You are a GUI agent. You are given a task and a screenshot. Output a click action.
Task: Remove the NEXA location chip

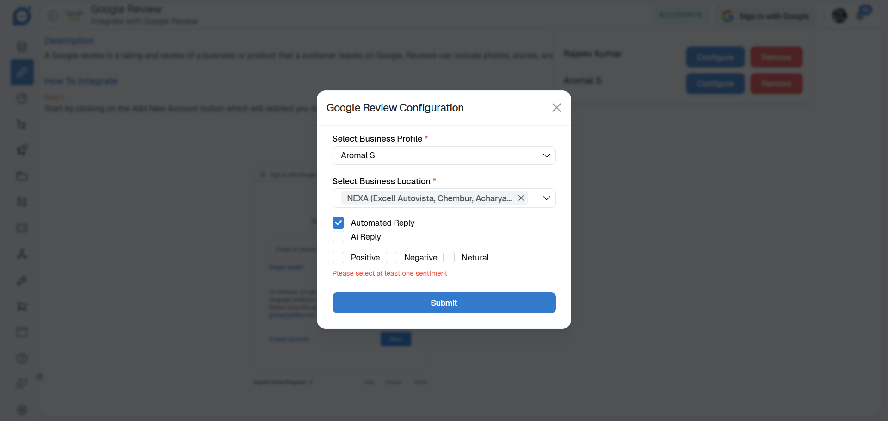coord(521,198)
